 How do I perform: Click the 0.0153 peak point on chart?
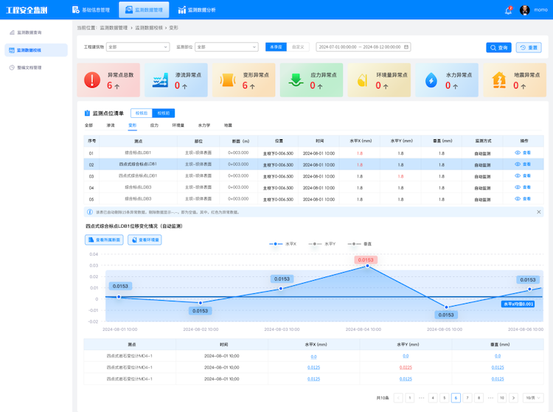(367, 266)
